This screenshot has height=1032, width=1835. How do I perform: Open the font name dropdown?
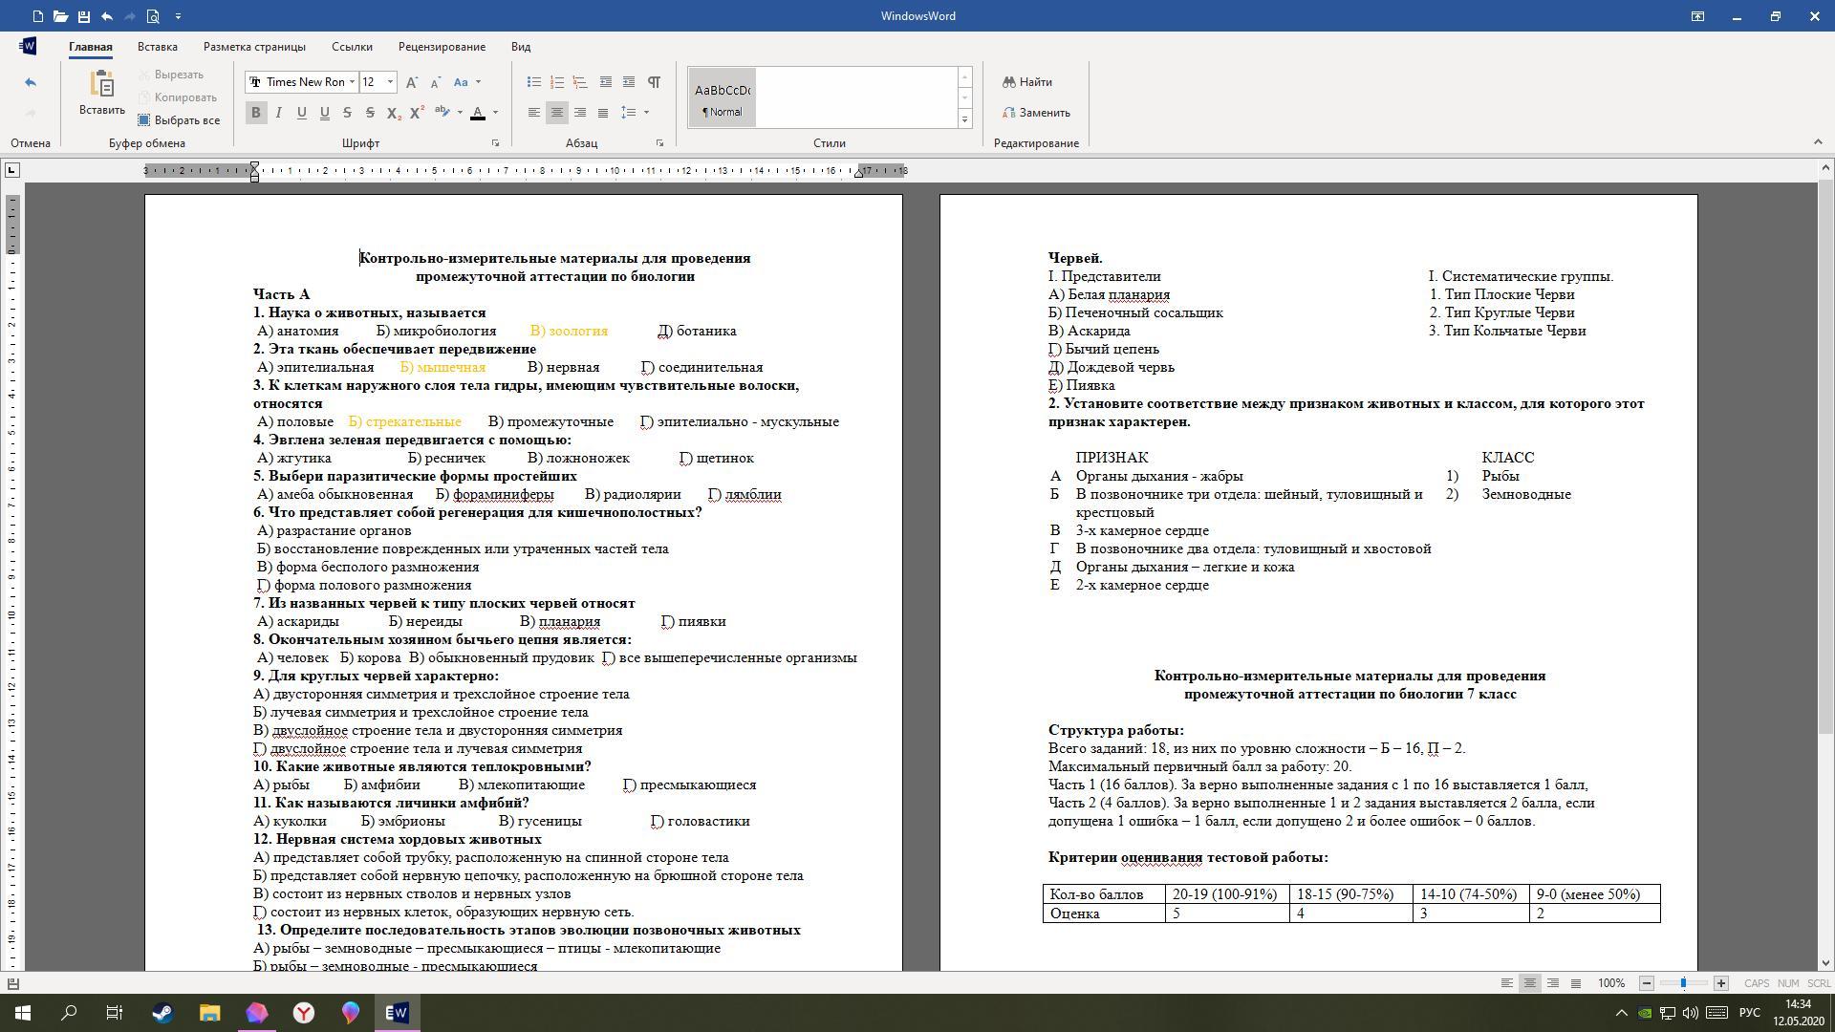pyautogui.click(x=352, y=82)
